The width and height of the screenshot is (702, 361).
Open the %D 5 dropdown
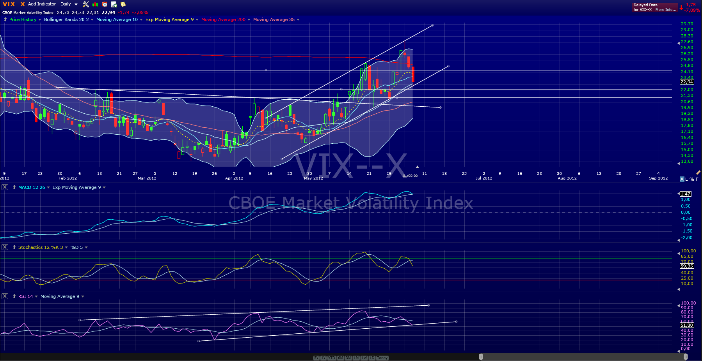click(x=86, y=248)
